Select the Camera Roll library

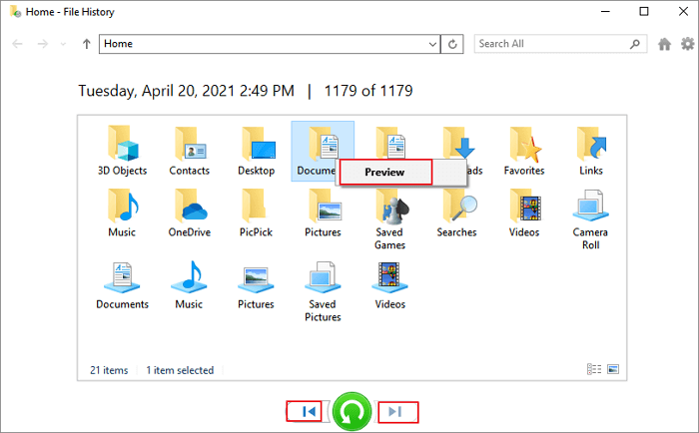591,219
